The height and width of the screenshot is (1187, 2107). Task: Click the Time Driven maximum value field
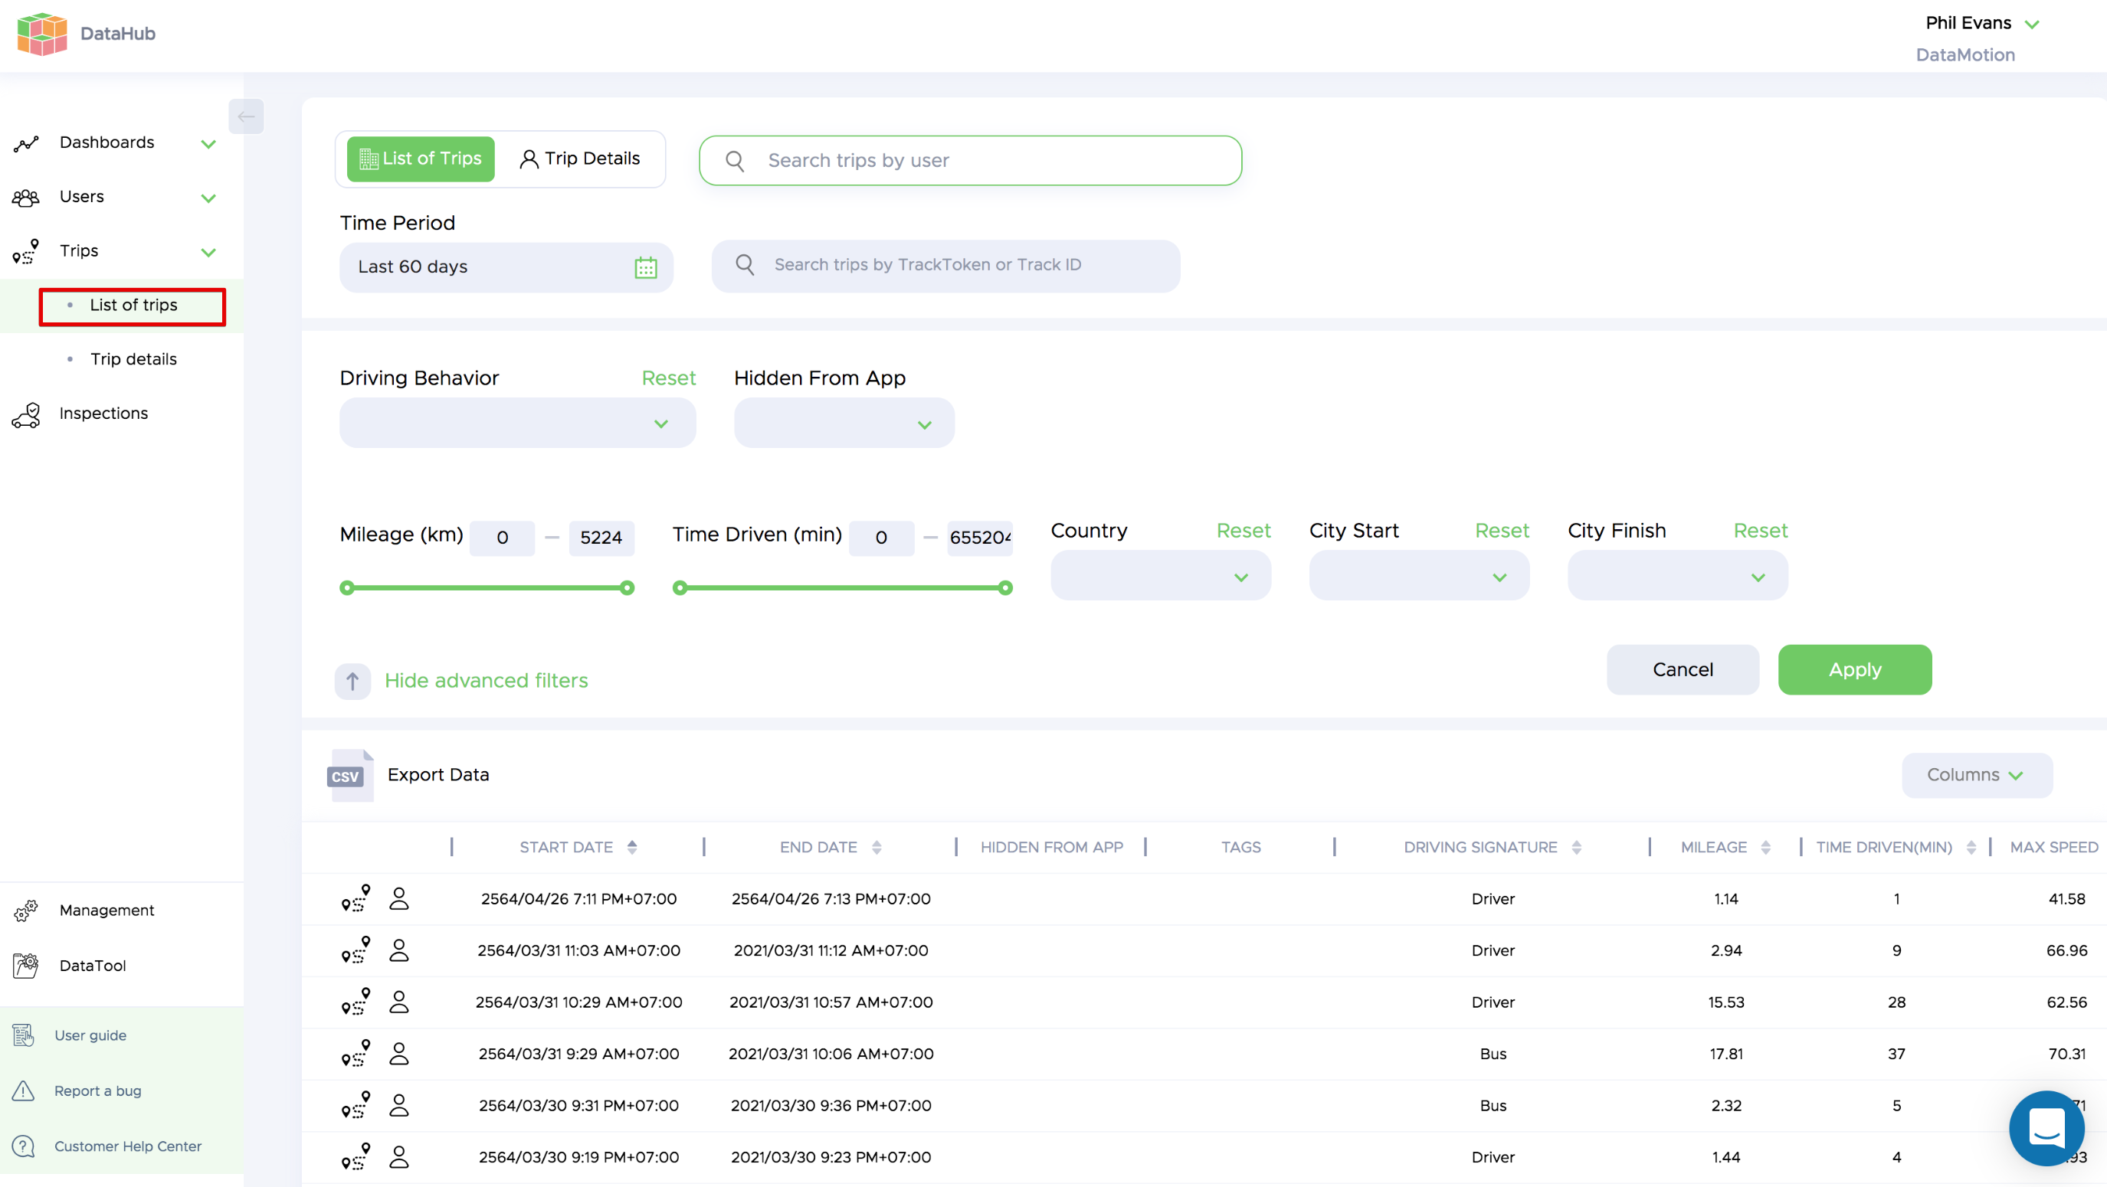point(980,538)
